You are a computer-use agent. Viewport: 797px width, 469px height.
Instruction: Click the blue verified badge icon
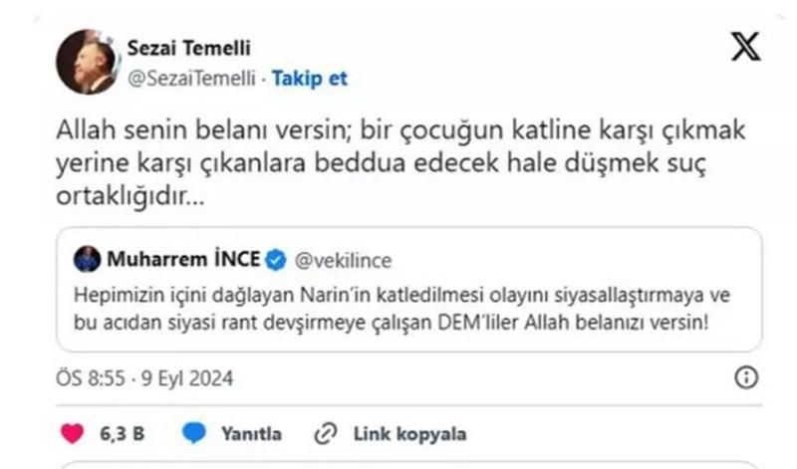[x=276, y=261]
